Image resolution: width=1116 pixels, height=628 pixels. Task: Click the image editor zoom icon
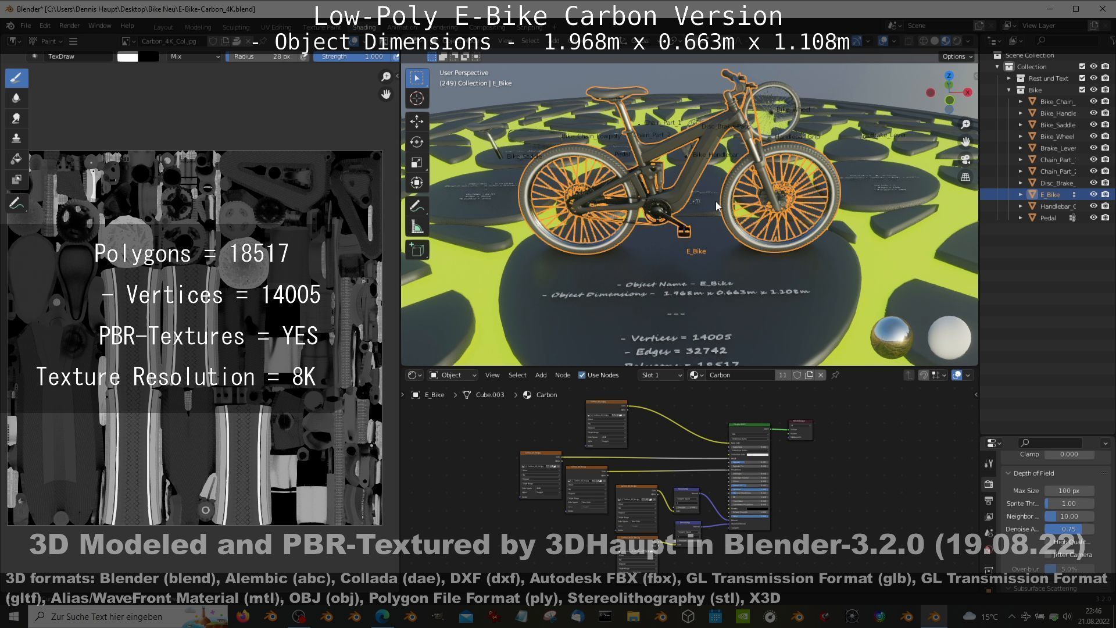[386, 77]
